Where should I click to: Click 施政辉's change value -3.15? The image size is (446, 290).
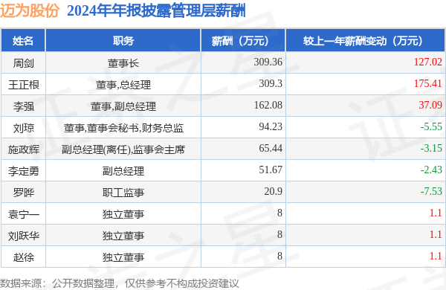(431, 148)
